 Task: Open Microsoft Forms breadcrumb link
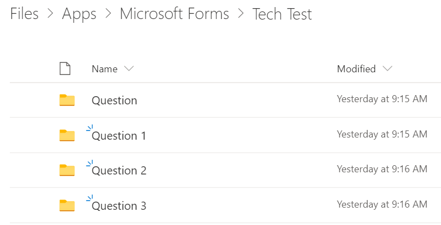(x=174, y=14)
